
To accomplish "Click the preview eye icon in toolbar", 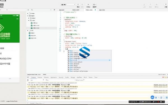I will coord(82,4).
